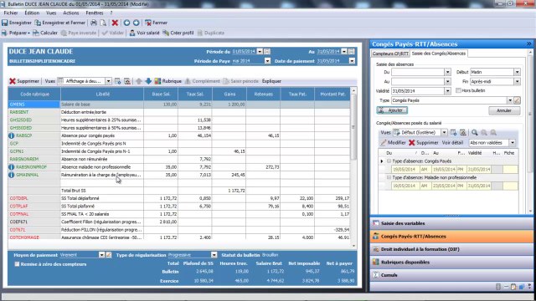Viewport: 536px width, 301px height.
Task: Click info icon on RABSNONPROF row
Action: point(11,167)
